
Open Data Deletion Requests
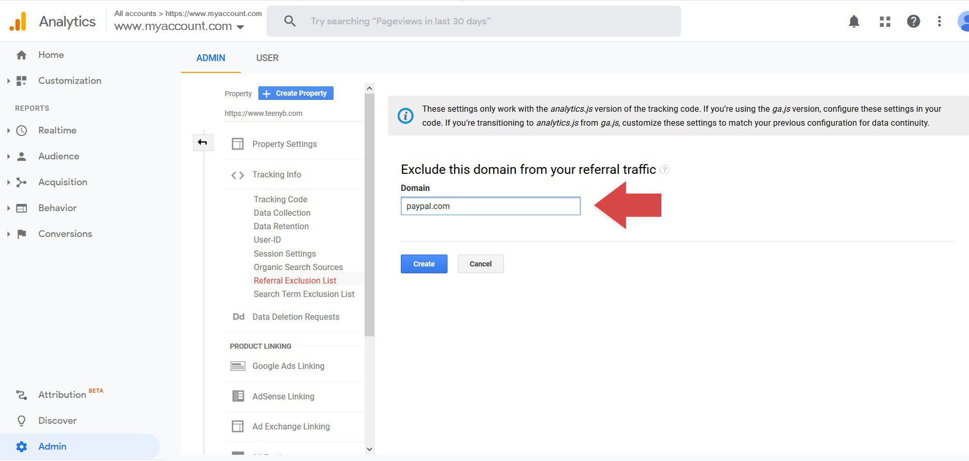click(x=296, y=317)
